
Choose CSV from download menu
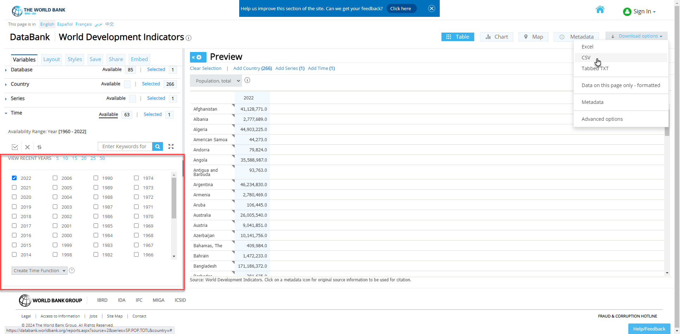coord(586,58)
